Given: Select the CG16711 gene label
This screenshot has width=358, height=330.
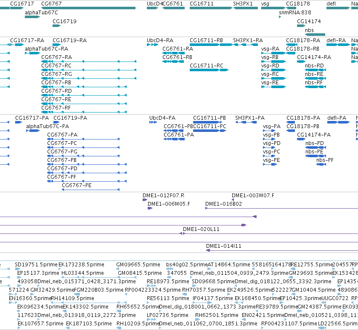Looking at the screenshot, I should 202,4.
